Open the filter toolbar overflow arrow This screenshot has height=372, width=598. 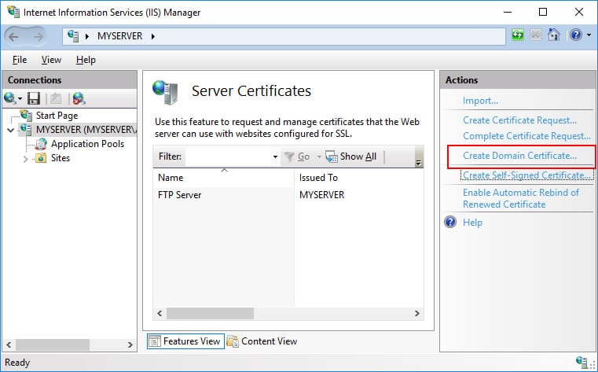point(418,163)
